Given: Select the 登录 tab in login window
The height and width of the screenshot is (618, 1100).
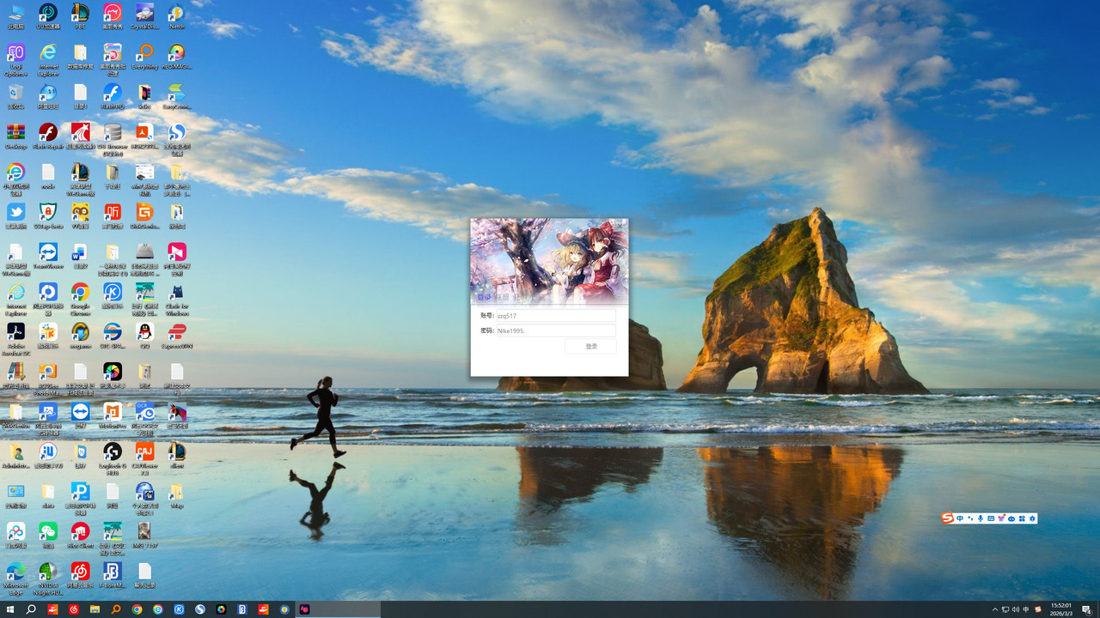Looking at the screenshot, I should click(x=484, y=297).
